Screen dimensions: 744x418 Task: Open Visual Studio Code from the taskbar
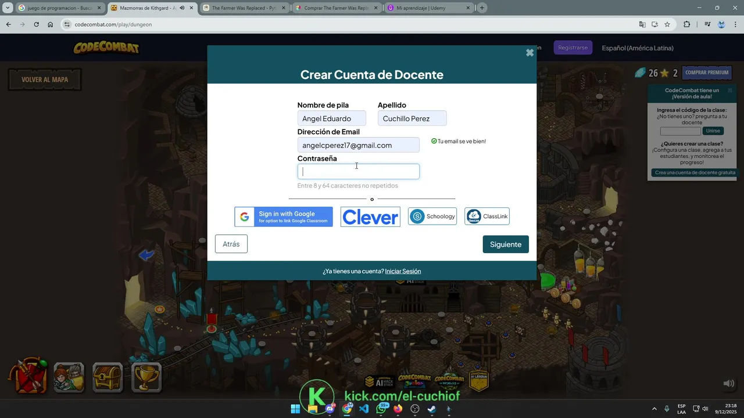(x=364, y=409)
